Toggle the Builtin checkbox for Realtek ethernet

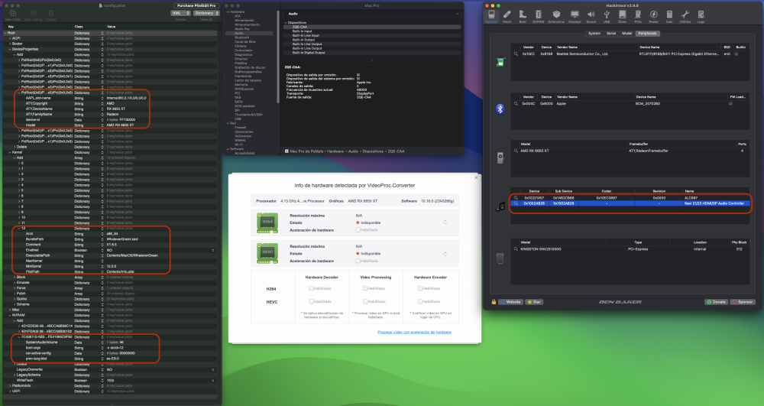click(x=736, y=54)
